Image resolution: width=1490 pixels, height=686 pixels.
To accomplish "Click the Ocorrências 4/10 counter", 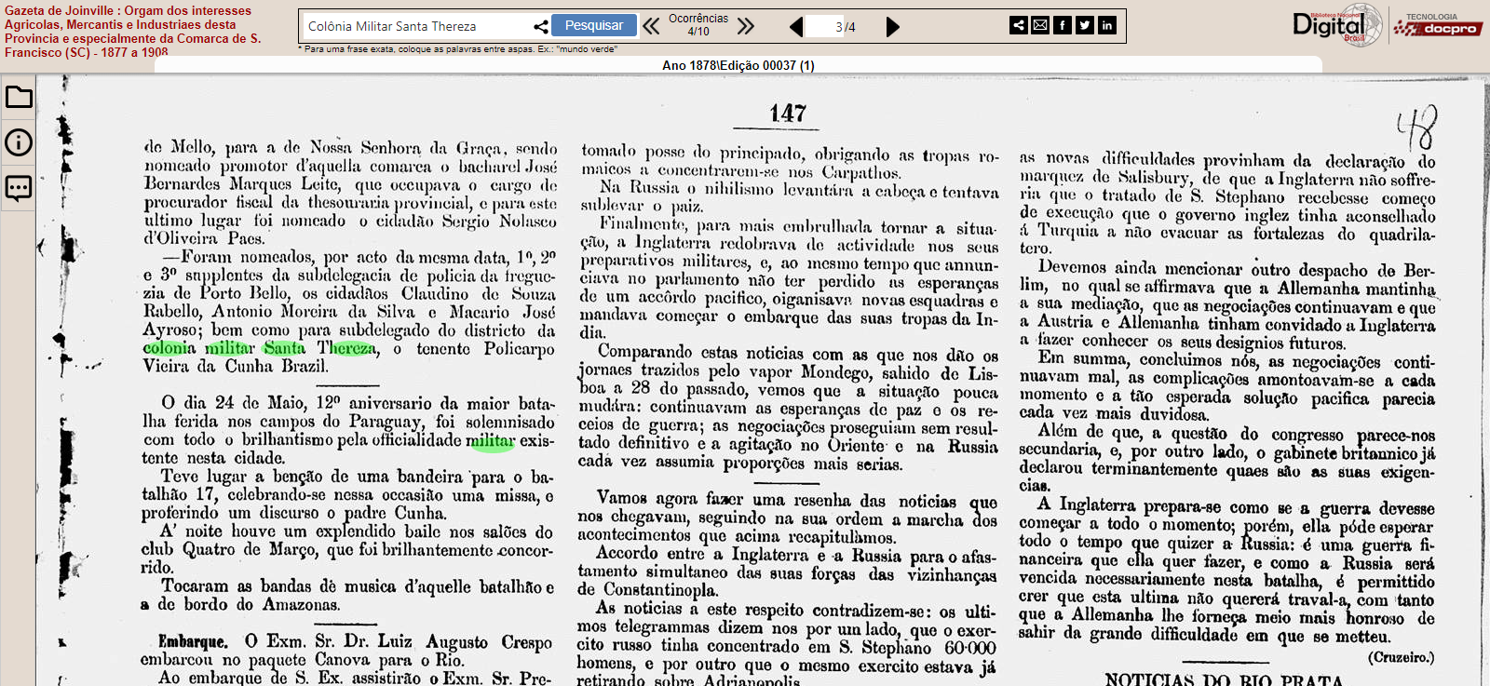I will coord(698,25).
